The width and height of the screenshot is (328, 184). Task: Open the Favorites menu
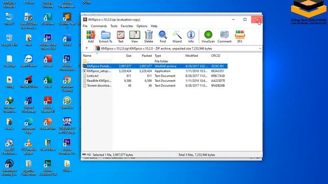pyautogui.click(x=127, y=26)
